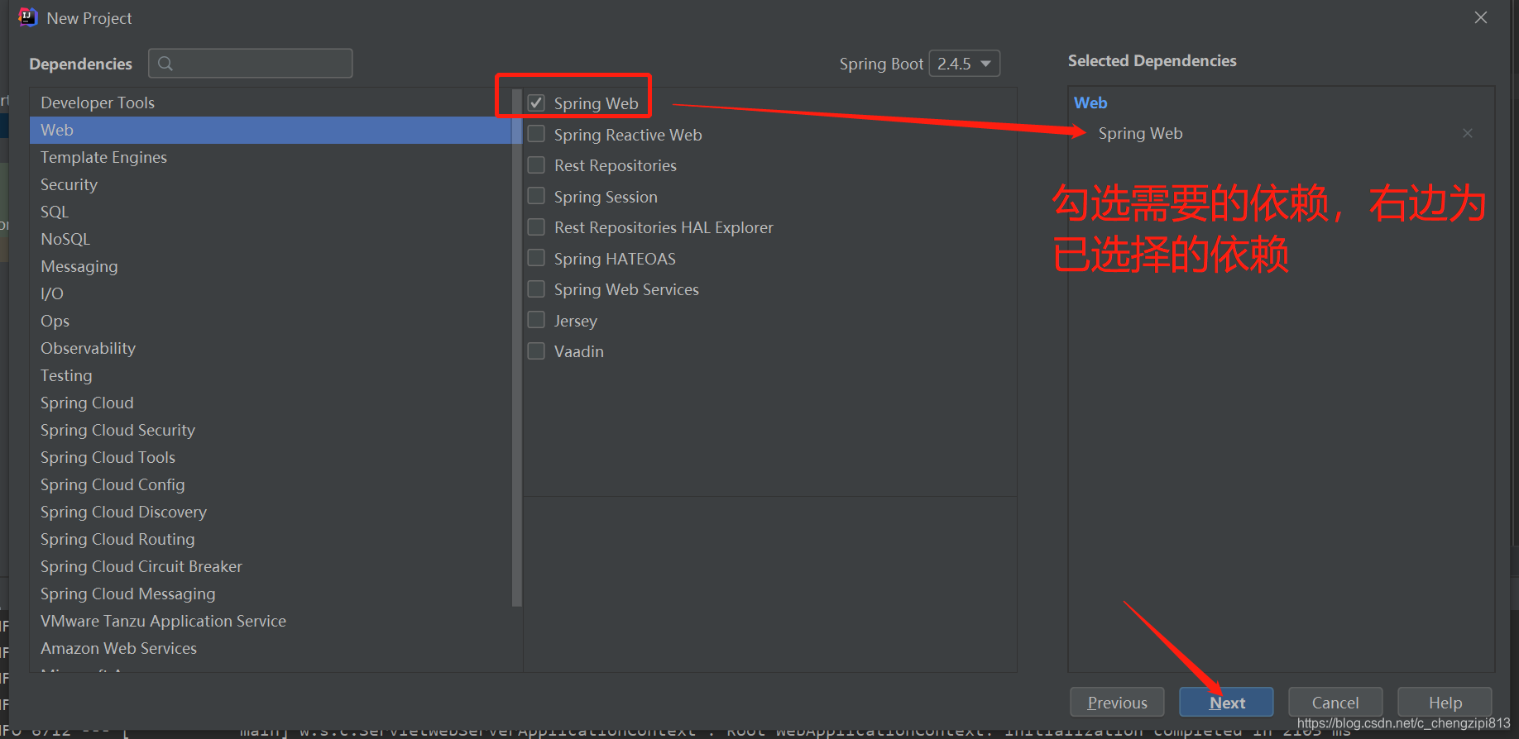Image resolution: width=1519 pixels, height=739 pixels.
Task: Check the Rest Repositories checkbox
Action: (536, 164)
